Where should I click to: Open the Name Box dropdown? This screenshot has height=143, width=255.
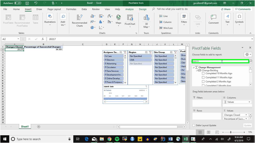point(18,39)
